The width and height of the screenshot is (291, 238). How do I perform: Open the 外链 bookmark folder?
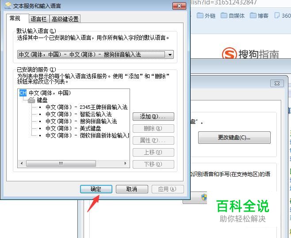tap(206, 15)
